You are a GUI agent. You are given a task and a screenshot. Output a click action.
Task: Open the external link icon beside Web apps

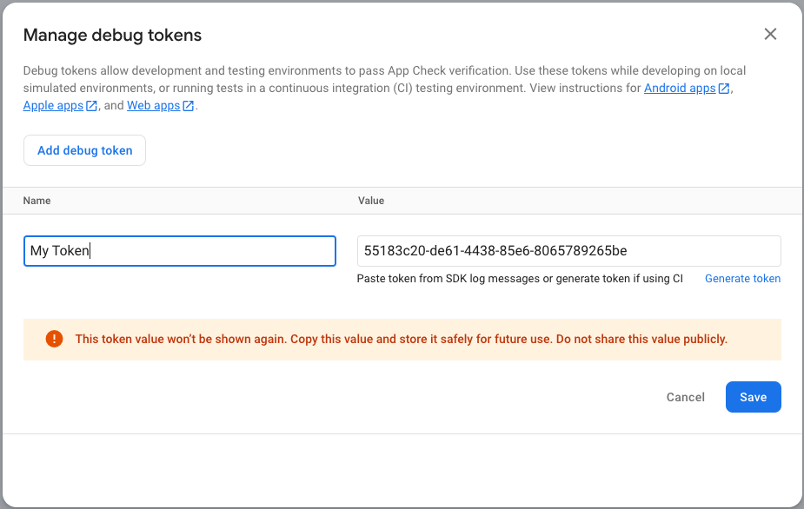pos(187,105)
